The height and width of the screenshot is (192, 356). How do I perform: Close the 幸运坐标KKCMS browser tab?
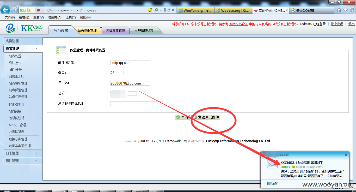pos(287,10)
